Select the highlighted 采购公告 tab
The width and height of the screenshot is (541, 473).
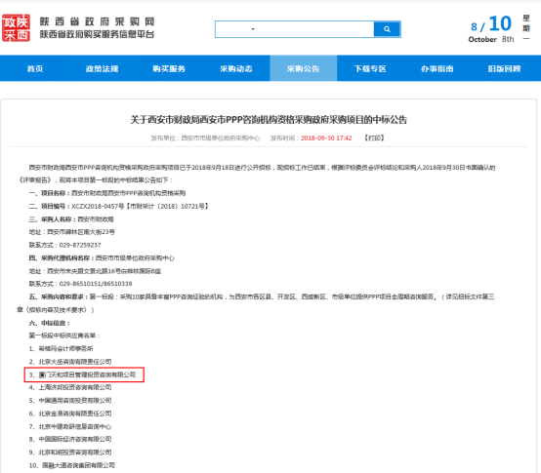pyautogui.click(x=304, y=68)
